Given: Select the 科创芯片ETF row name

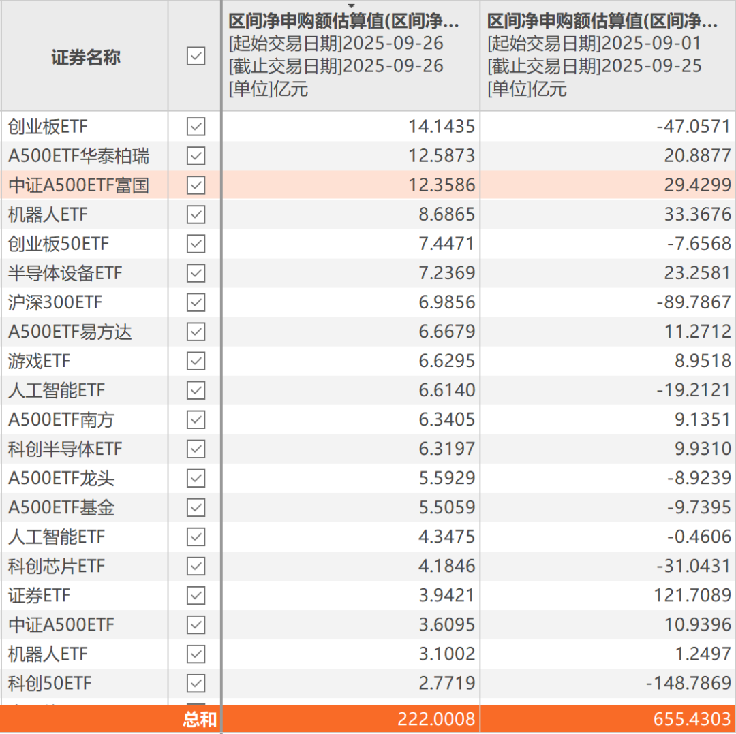Looking at the screenshot, I should [x=57, y=567].
